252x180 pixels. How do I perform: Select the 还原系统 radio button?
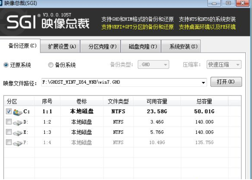pos(6,65)
